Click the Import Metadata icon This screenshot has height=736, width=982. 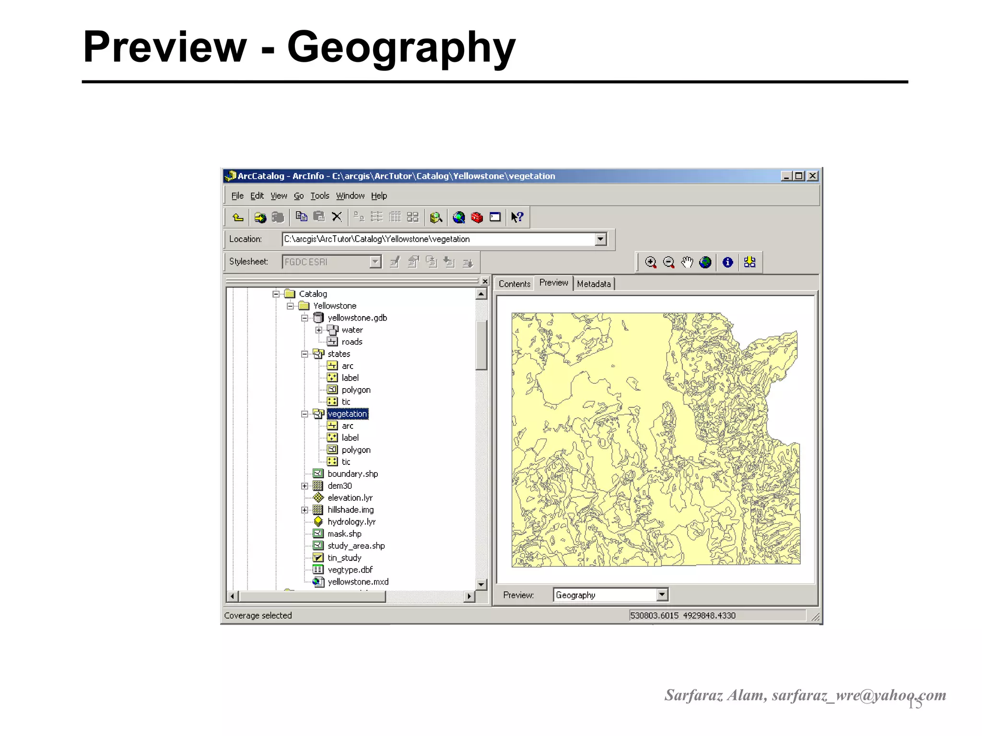click(x=449, y=262)
